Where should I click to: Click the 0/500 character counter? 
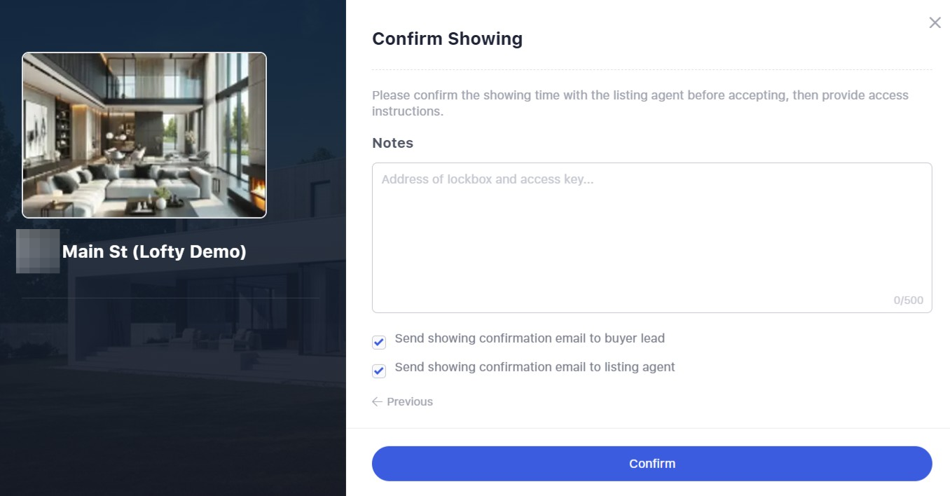click(x=908, y=301)
